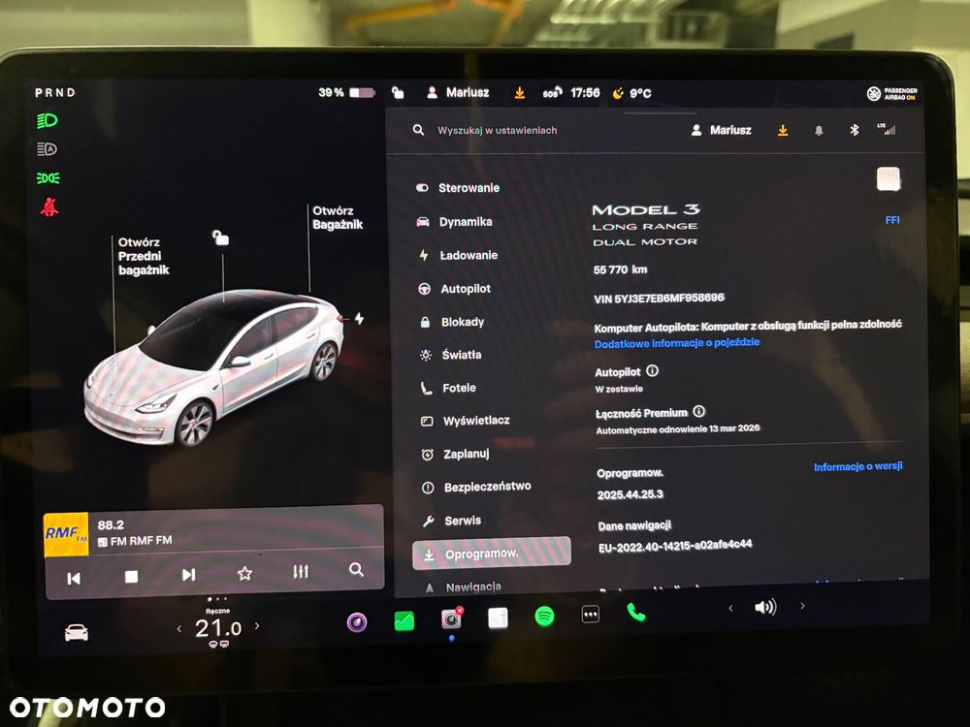The image size is (970, 727).
Task: Open the Wyświetlacz settings menu
Action: [466, 421]
